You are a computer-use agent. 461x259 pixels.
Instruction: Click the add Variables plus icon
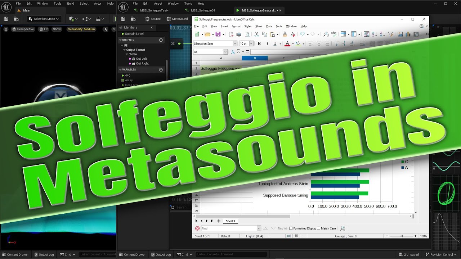tap(161, 70)
